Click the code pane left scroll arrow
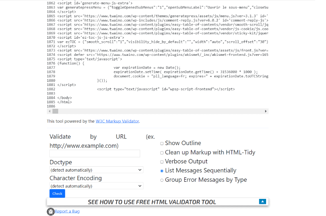326x216 pixels. [x=49, y=111]
